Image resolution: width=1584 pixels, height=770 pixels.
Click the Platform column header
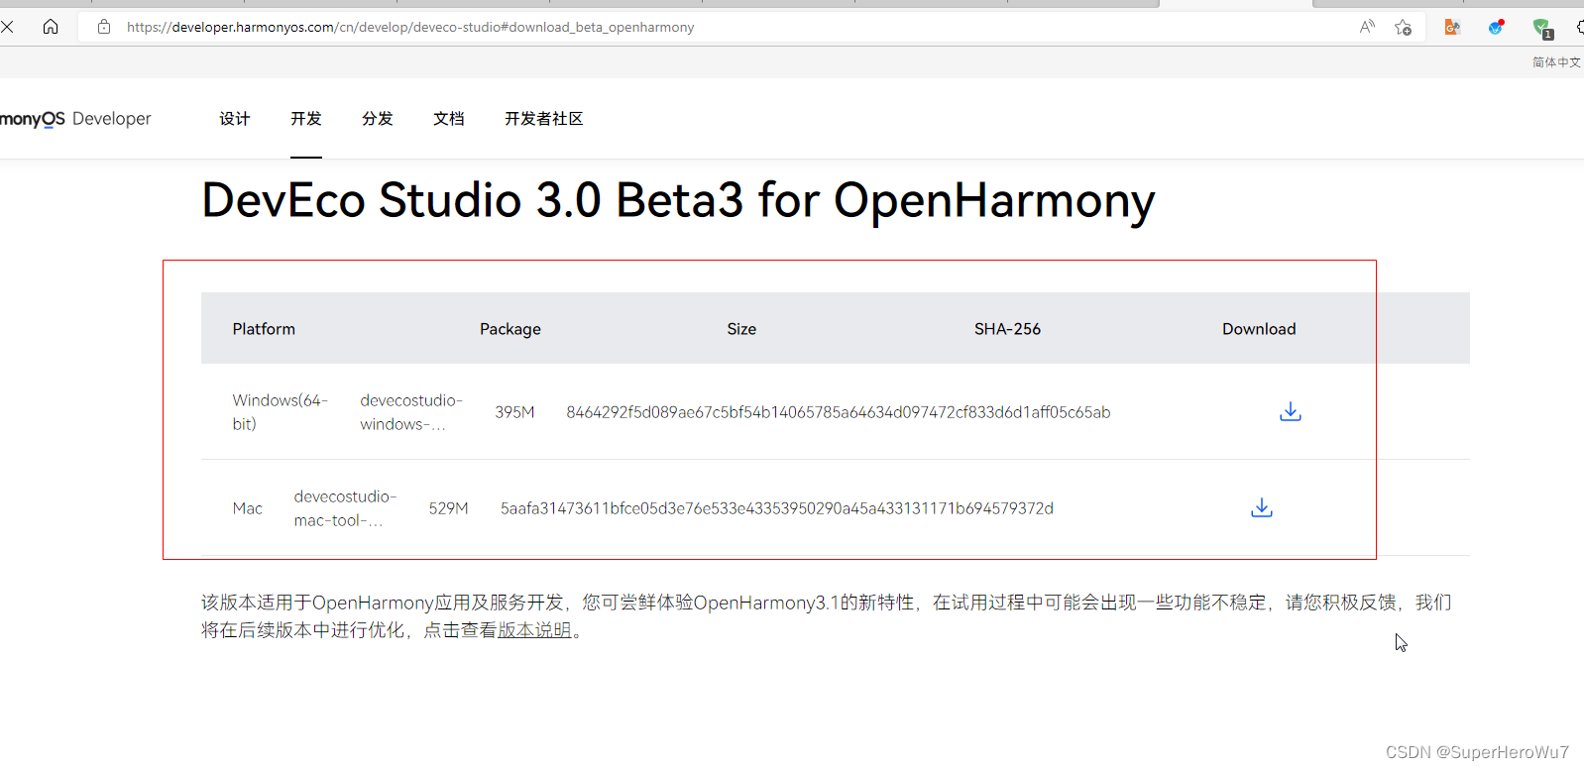coord(264,328)
